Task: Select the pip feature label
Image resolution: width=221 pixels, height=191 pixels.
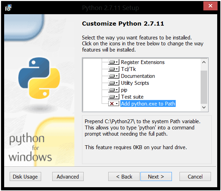Action: point(124,90)
